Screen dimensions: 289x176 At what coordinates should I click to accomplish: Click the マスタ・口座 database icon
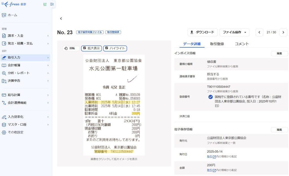point(4,125)
